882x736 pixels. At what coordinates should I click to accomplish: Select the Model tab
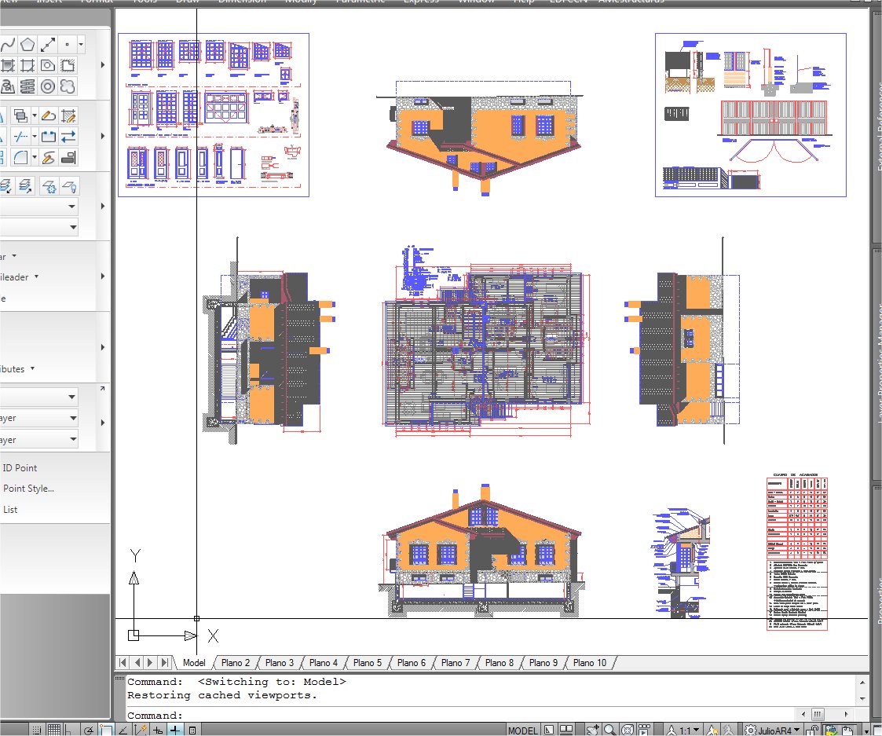click(x=194, y=663)
